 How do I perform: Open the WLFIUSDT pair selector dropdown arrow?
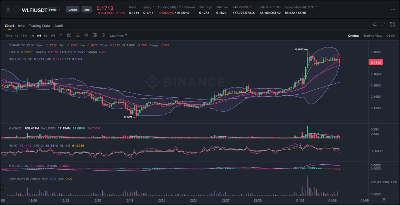(x=60, y=10)
